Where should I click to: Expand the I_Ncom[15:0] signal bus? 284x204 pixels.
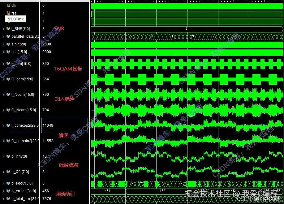tap(3, 95)
